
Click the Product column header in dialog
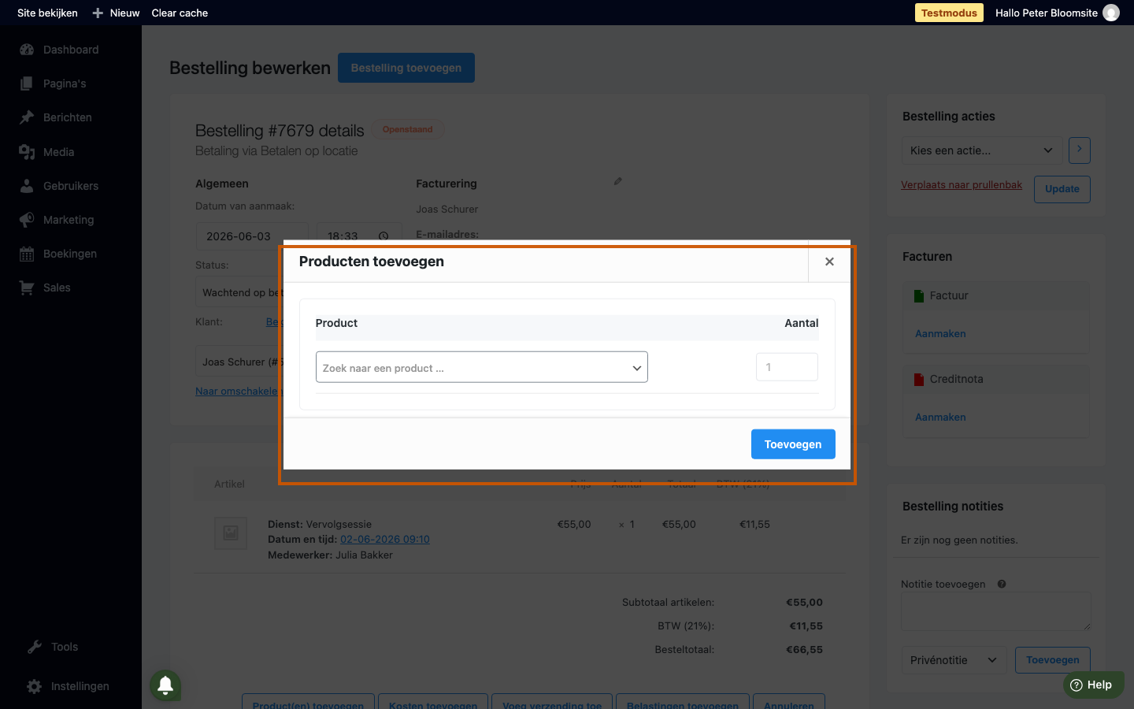[336, 323]
